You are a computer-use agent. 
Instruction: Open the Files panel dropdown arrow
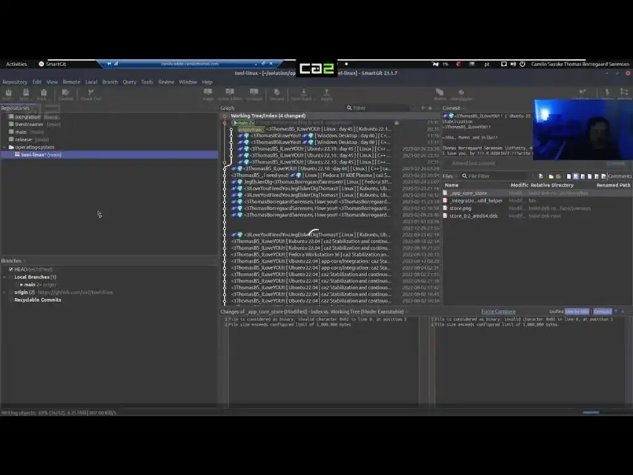(457, 176)
